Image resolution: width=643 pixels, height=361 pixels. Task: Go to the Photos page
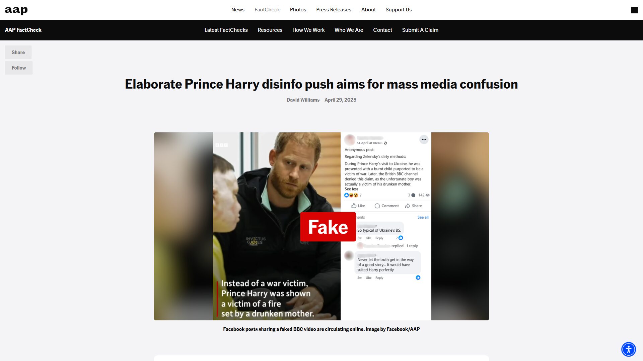(x=298, y=10)
